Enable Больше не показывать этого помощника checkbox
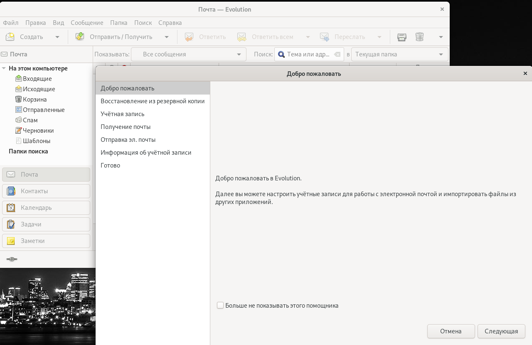 [x=220, y=306]
